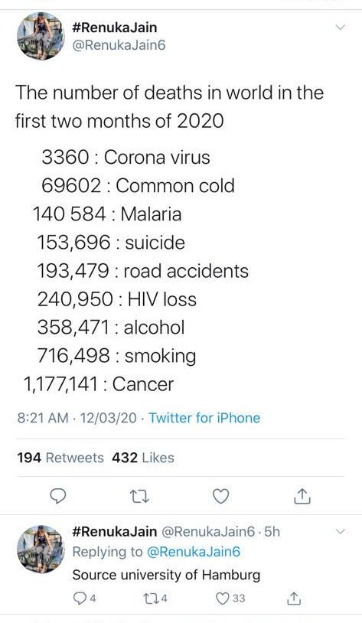Like the main tweet with heart icon
The height and width of the screenshot is (623, 362).
[220, 496]
